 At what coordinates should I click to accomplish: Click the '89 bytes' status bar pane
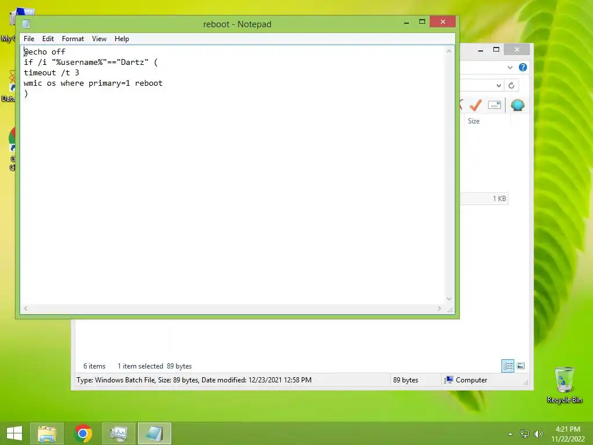405,380
